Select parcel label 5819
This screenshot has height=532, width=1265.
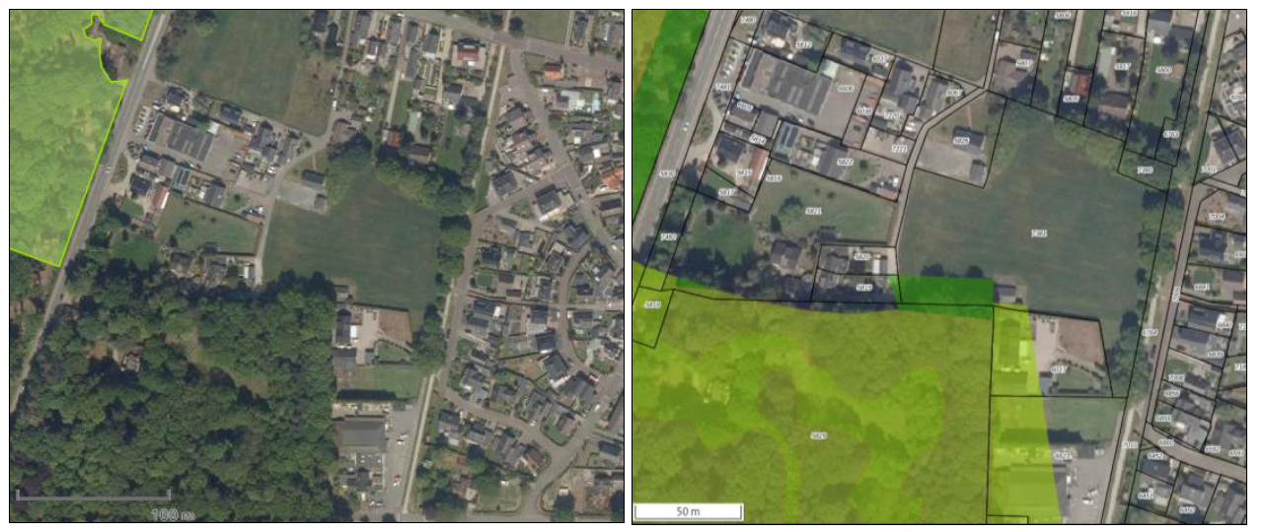point(863,288)
